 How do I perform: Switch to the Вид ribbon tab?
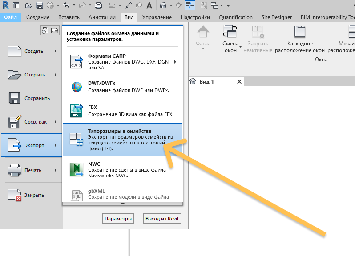coord(129,17)
